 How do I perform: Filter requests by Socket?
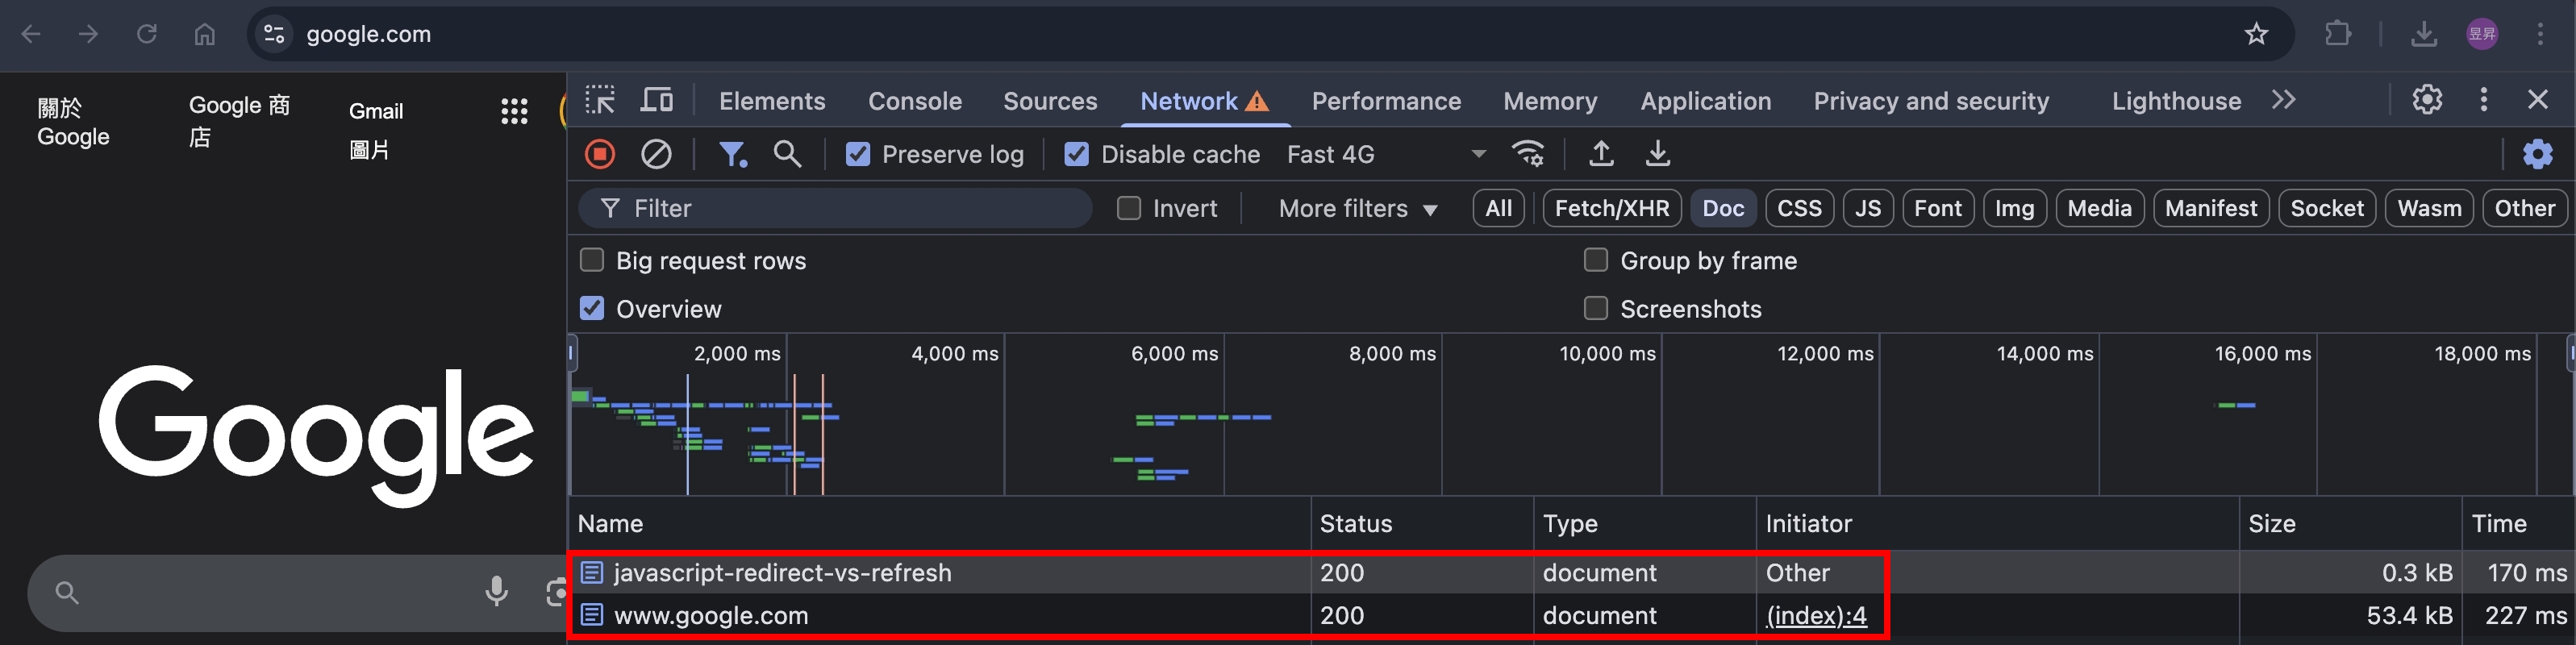(2326, 208)
